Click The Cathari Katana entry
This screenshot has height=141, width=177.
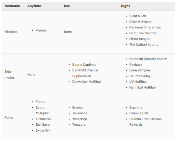tap(144, 45)
